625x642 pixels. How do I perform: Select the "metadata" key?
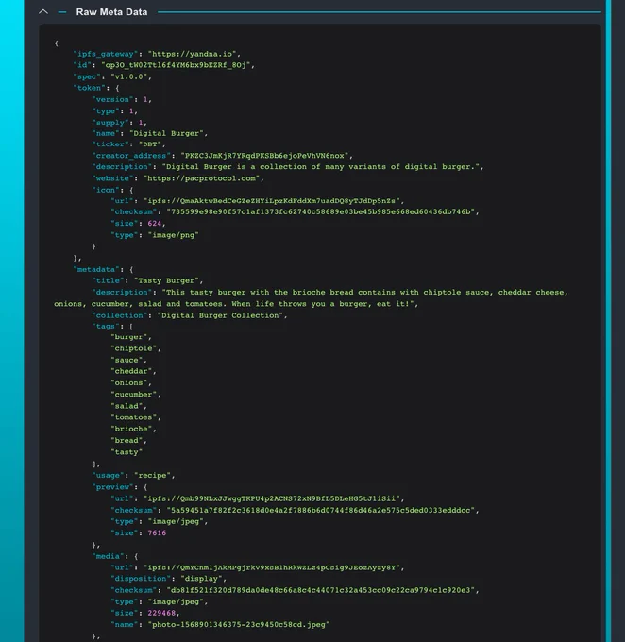click(x=96, y=269)
